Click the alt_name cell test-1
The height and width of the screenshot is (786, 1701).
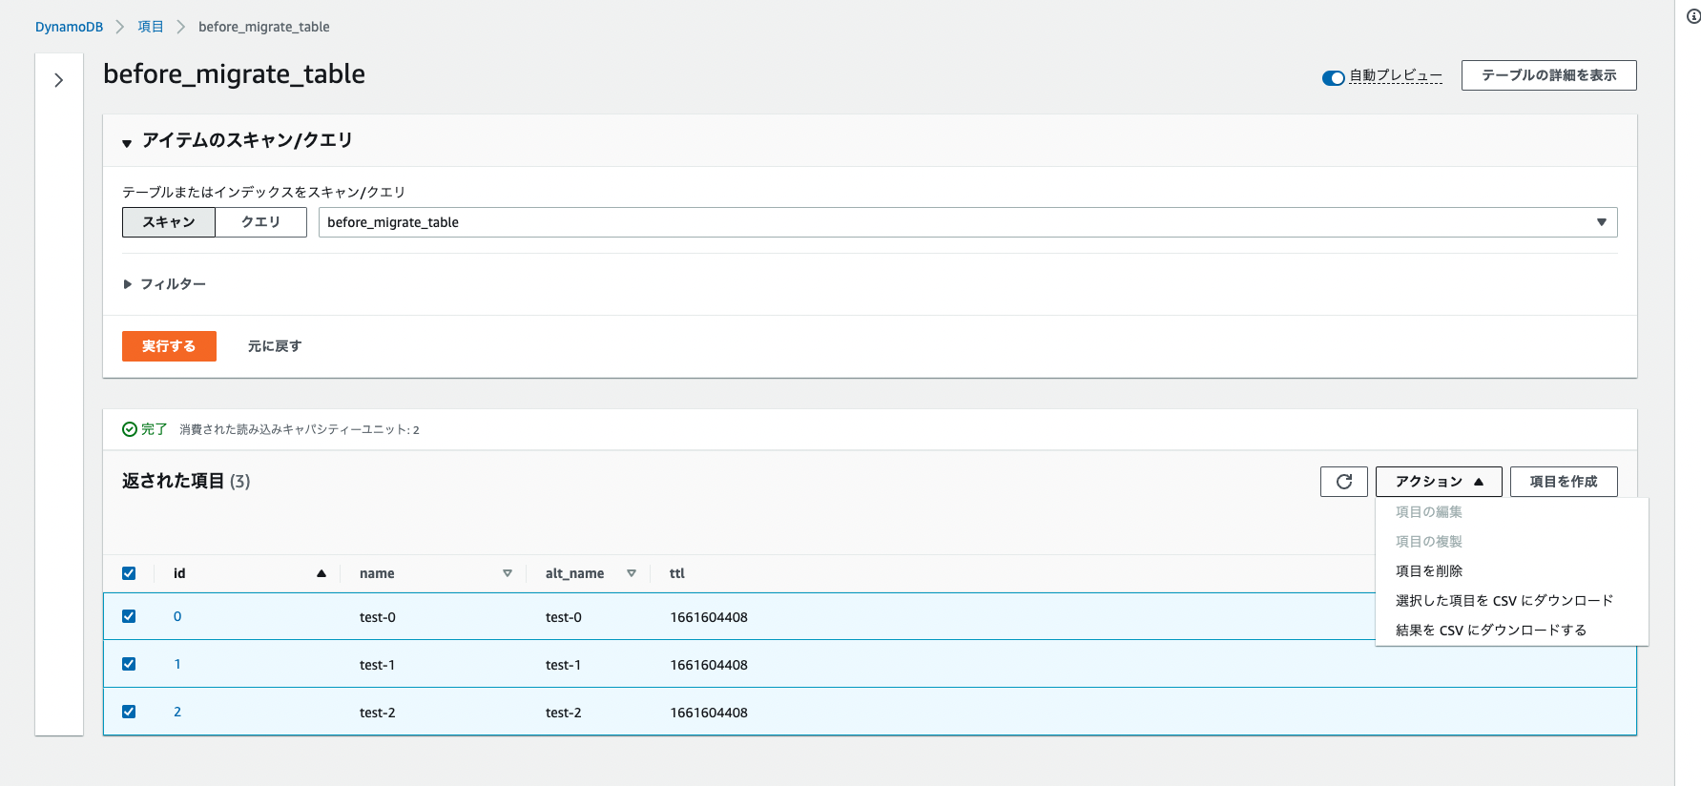(563, 665)
